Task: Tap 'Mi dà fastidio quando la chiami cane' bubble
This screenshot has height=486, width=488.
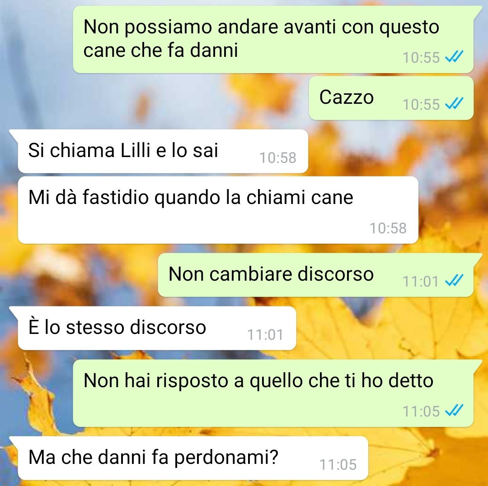Action: coord(218,210)
